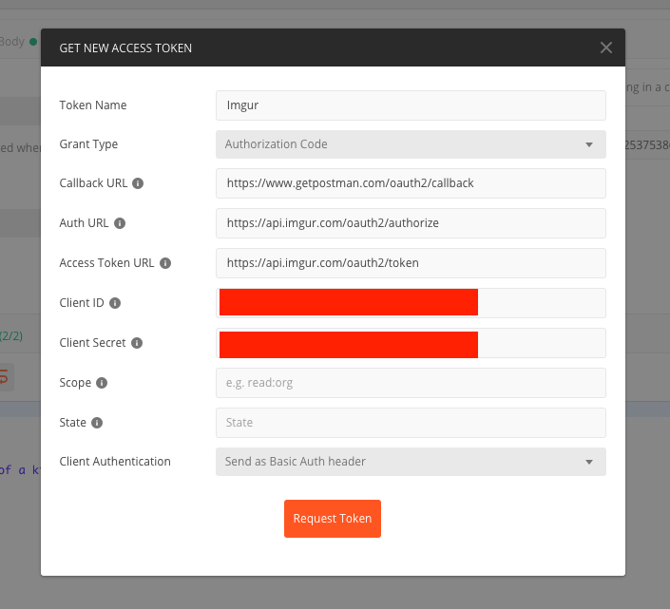The image size is (670, 609).
Task: Click the Scope info icon
Action: pos(102,383)
